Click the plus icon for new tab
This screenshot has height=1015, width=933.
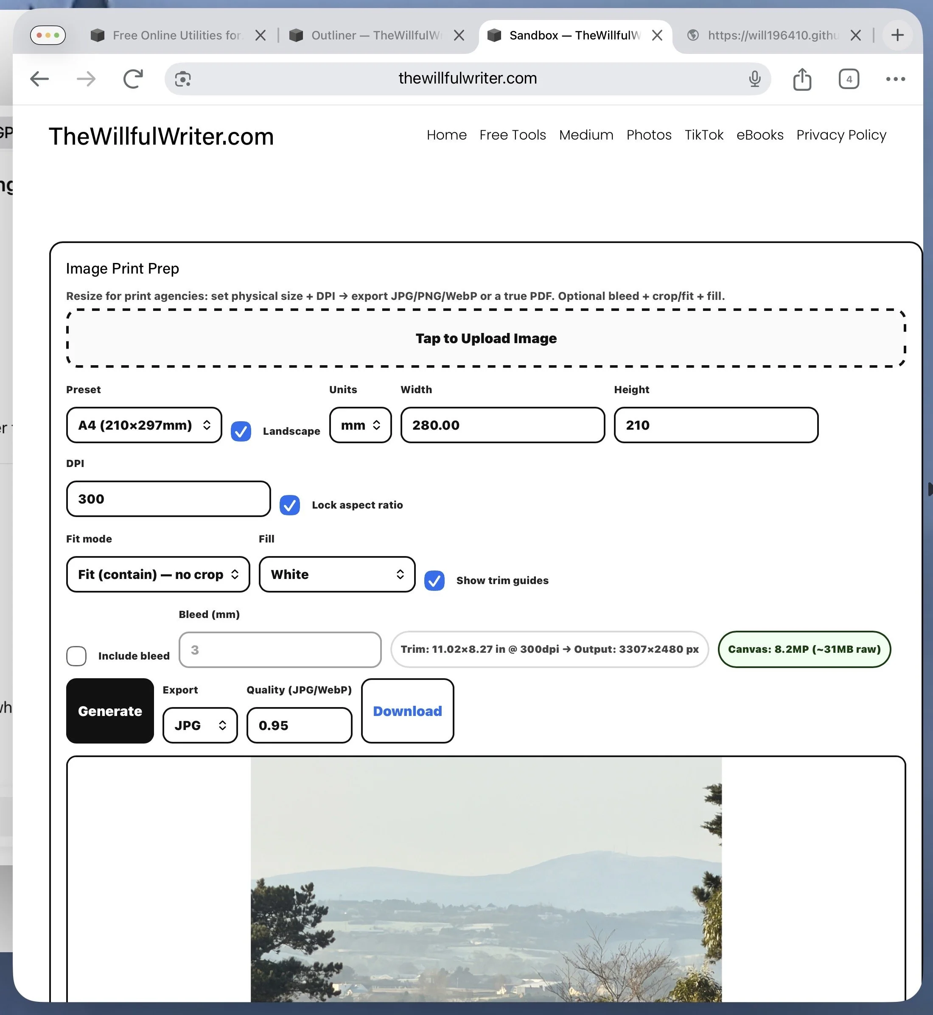(897, 35)
